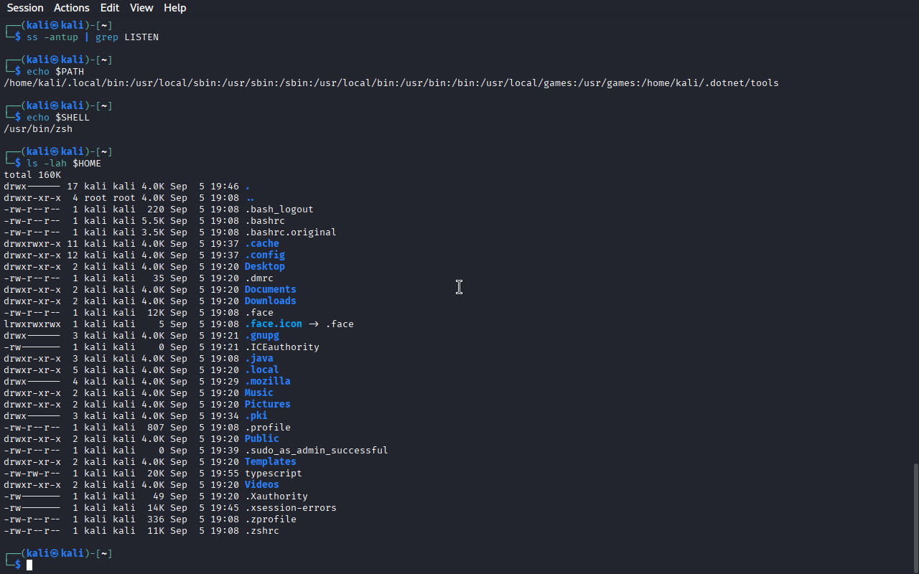Click the 'ss -antup | grep LISTEN' command

coord(93,37)
